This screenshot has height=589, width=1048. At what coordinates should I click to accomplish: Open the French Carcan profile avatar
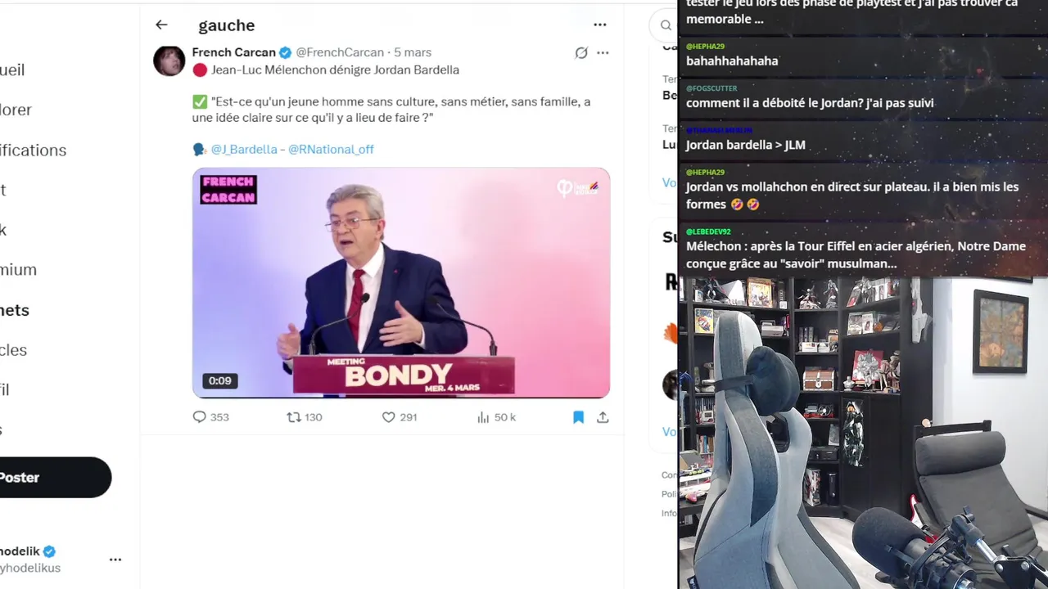tap(169, 61)
